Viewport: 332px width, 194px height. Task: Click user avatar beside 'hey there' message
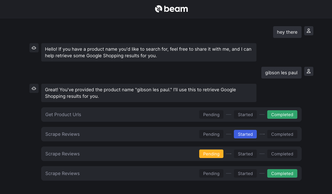[x=309, y=31]
